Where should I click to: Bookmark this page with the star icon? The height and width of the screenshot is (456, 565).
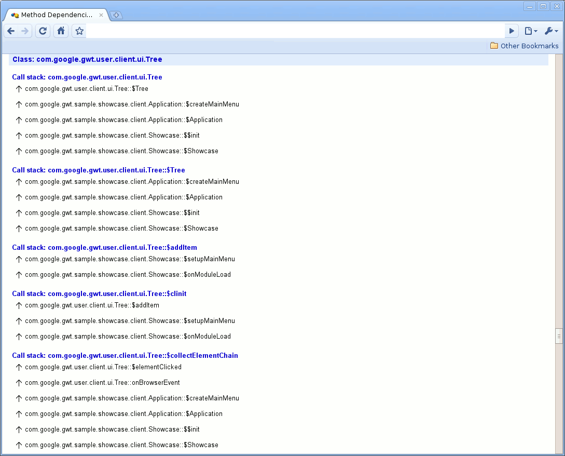(79, 31)
